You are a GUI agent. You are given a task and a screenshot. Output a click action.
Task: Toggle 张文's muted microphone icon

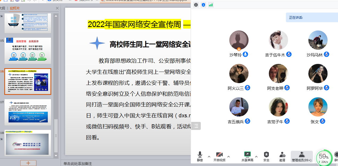pos(323,121)
